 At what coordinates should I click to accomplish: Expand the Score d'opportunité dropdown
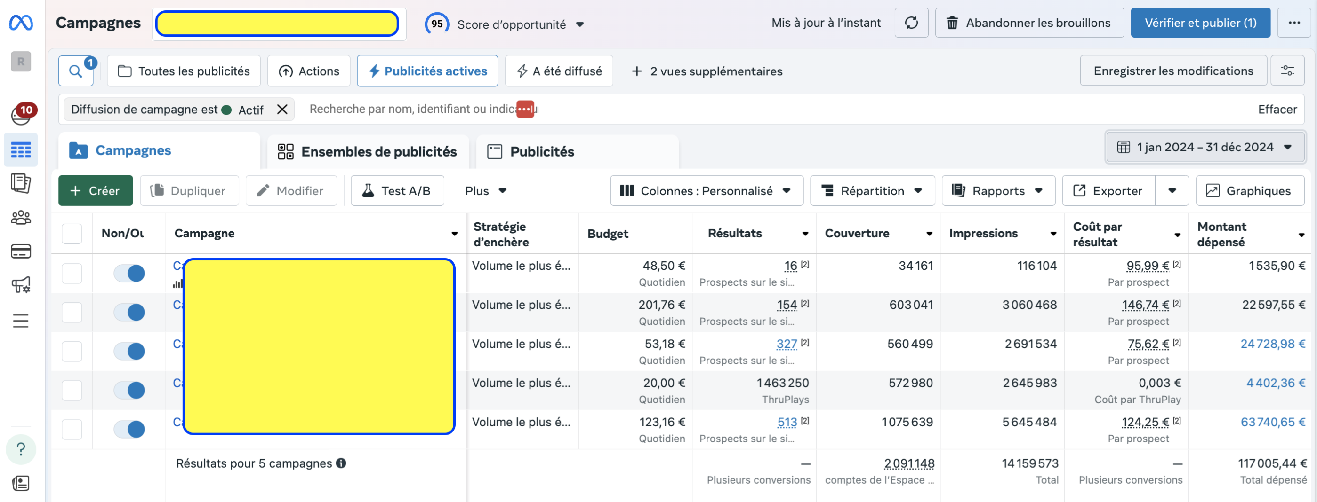tap(579, 24)
